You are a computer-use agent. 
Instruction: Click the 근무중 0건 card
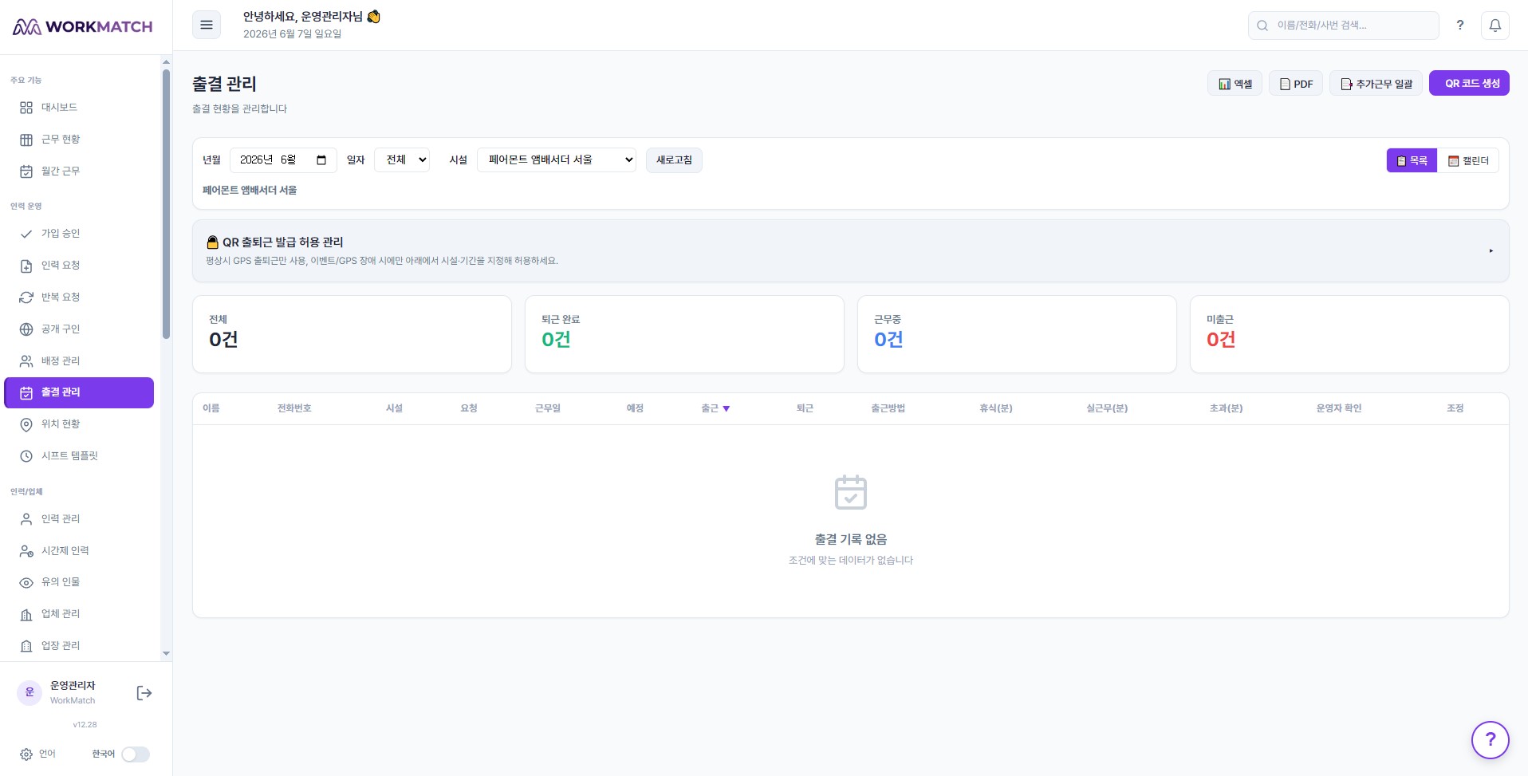tap(1017, 334)
